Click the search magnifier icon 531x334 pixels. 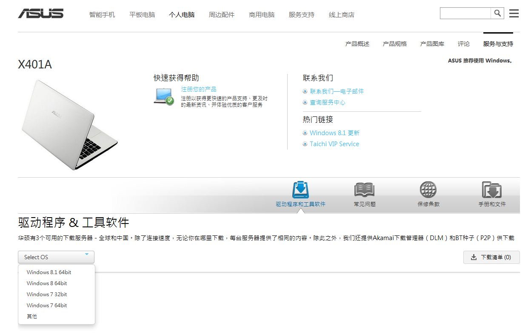[x=497, y=13]
